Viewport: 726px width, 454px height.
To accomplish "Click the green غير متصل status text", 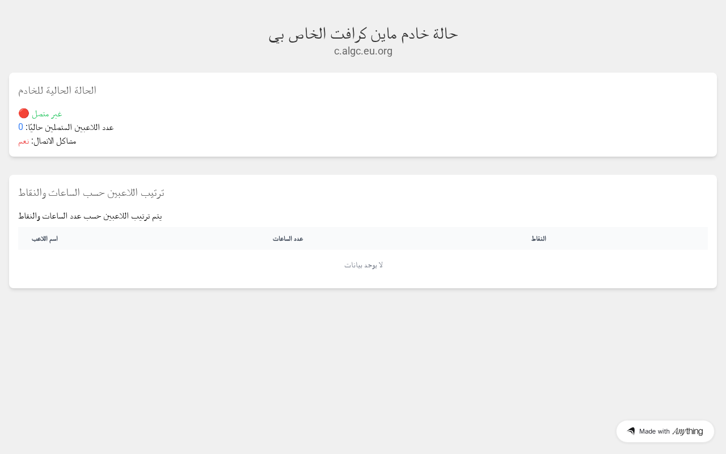I will point(47,114).
